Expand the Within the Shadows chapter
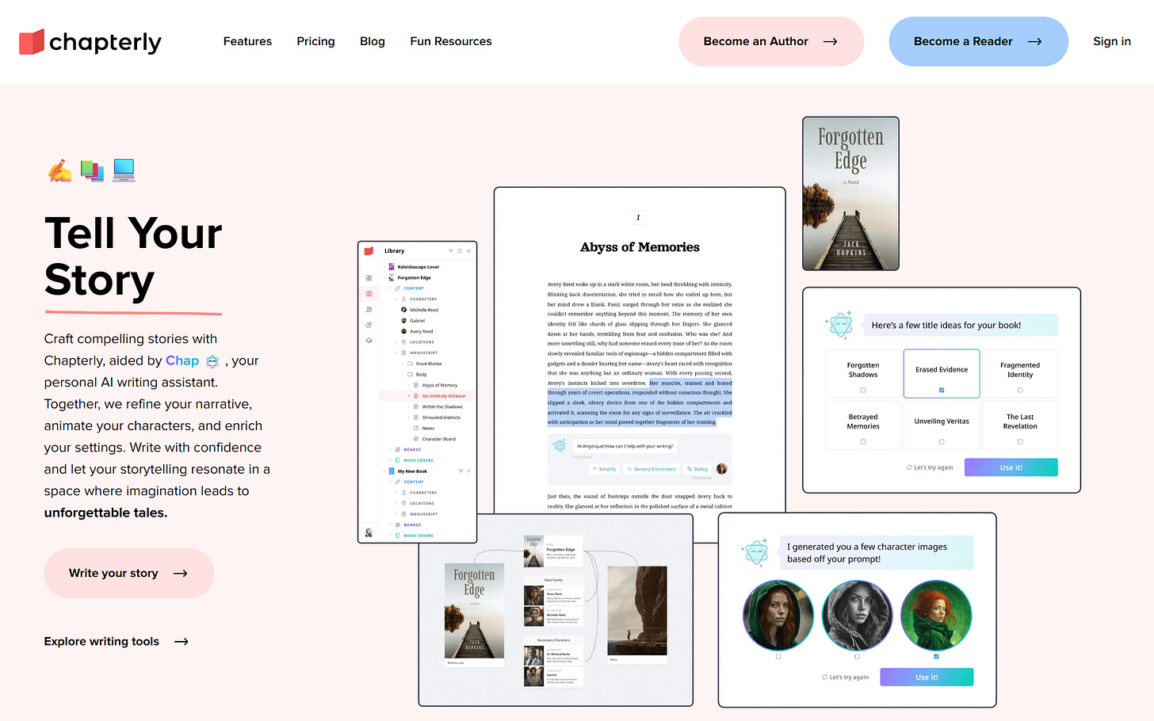 (x=409, y=406)
